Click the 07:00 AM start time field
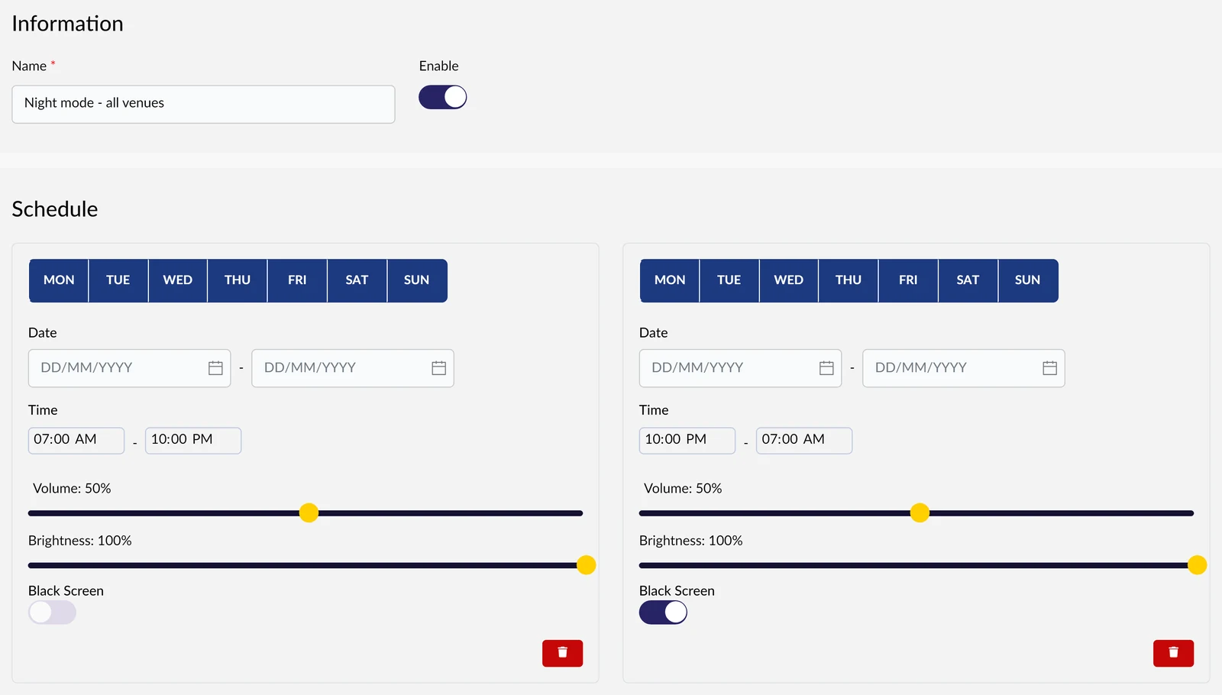The image size is (1222, 695). tap(76, 441)
